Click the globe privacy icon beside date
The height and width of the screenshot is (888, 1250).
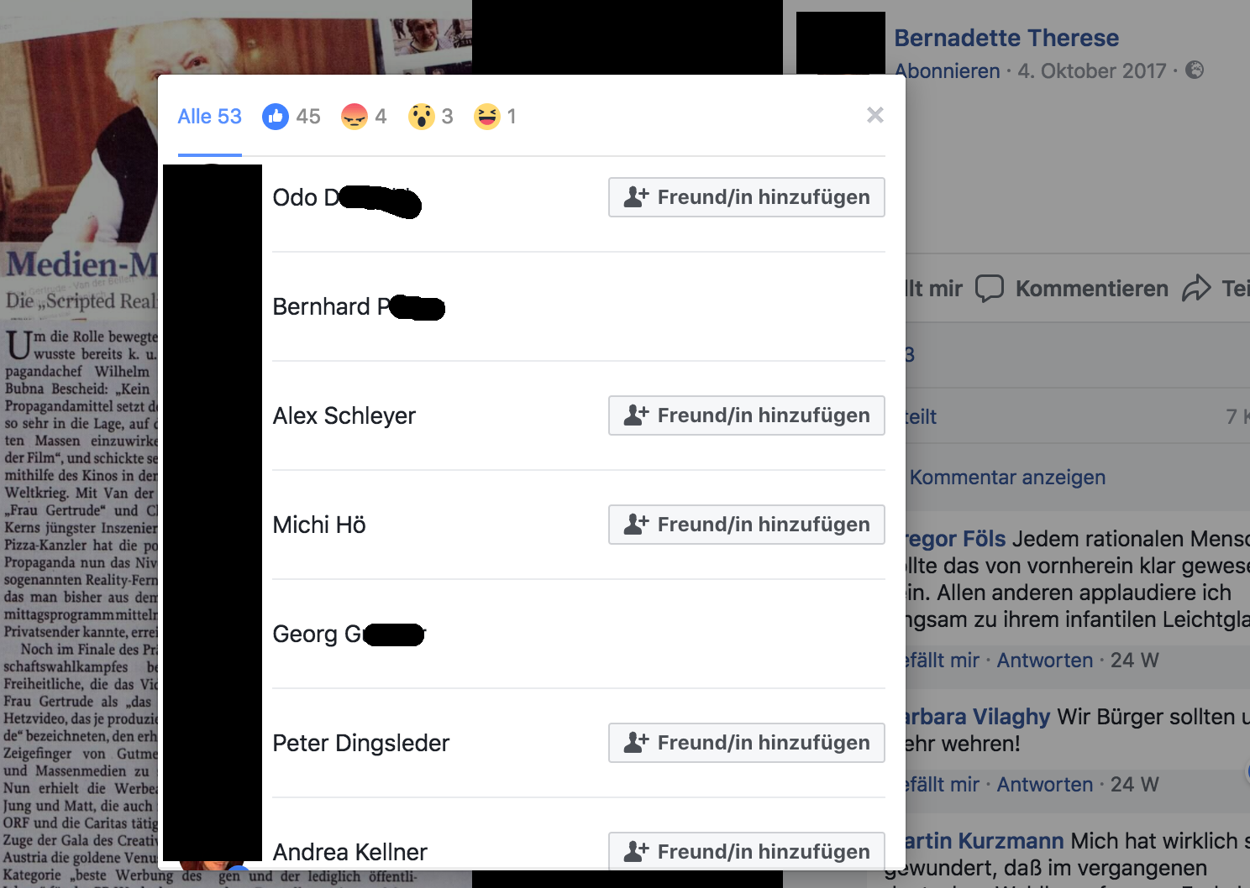tap(1195, 70)
